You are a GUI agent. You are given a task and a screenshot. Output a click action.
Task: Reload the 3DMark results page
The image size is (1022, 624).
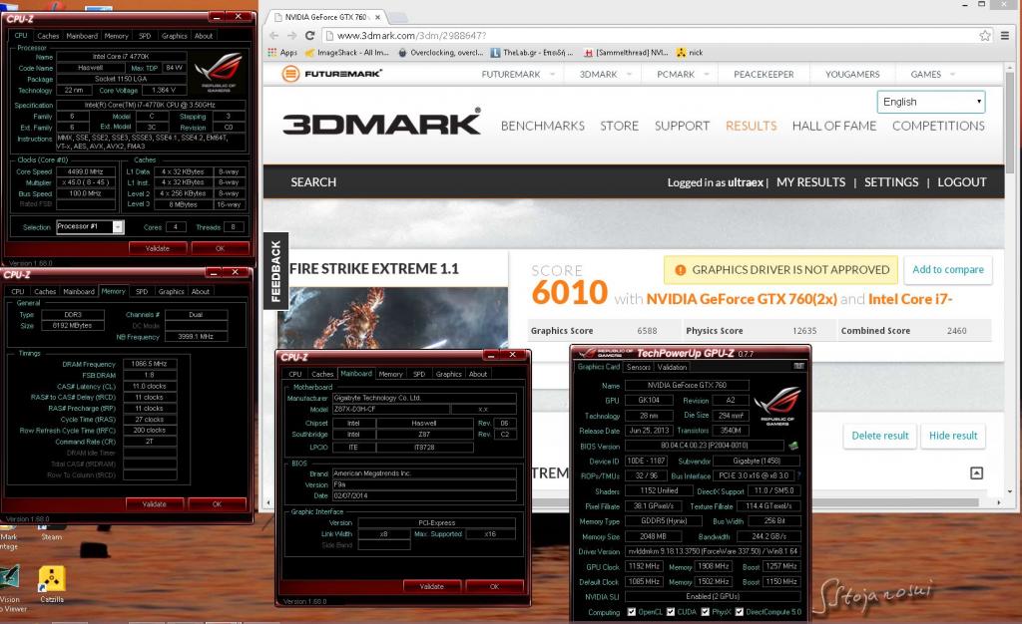click(309, 35)
